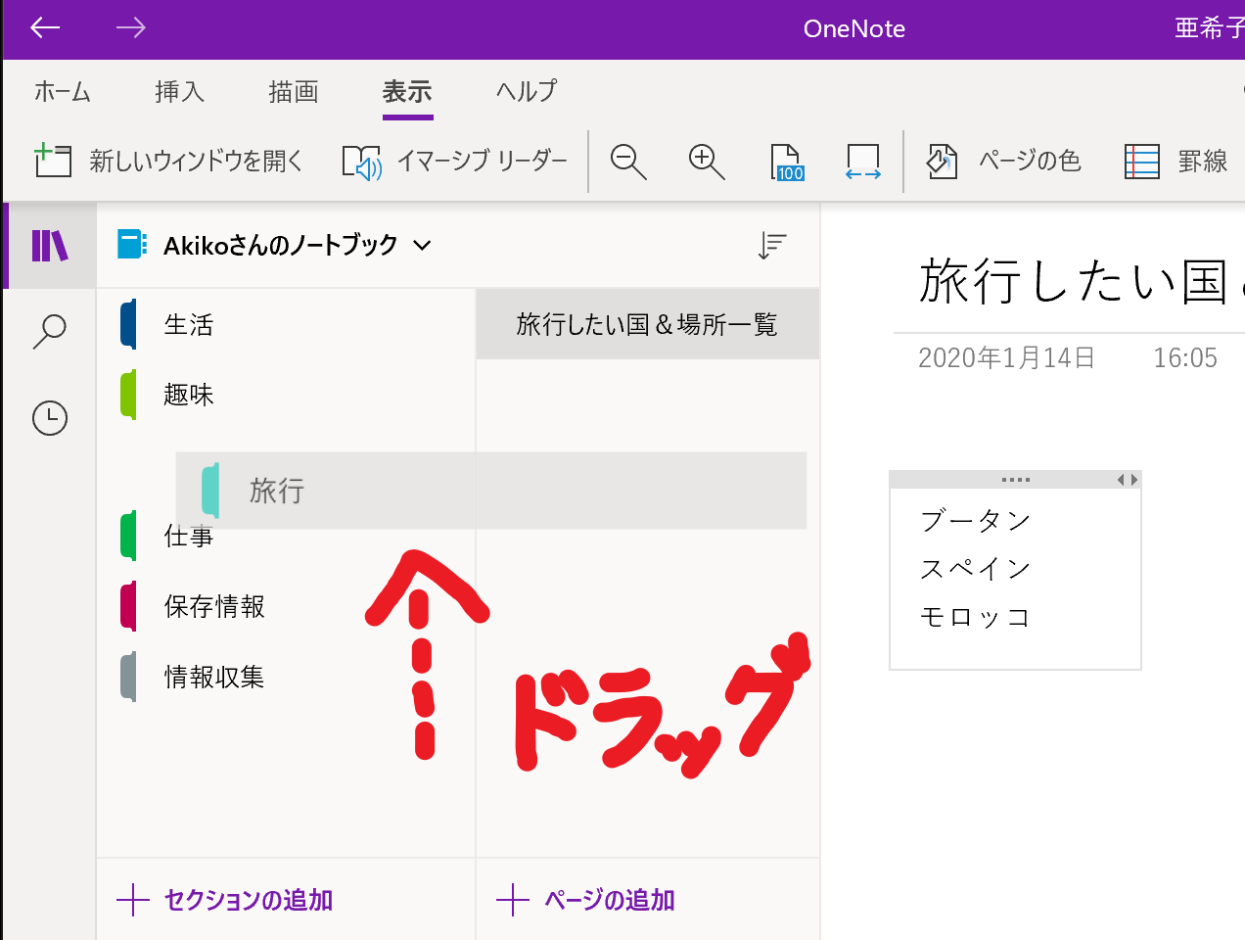Click the zoom in magnifier icon
This screenshot has width=1245, height=940.
click(x=706, y=162)
